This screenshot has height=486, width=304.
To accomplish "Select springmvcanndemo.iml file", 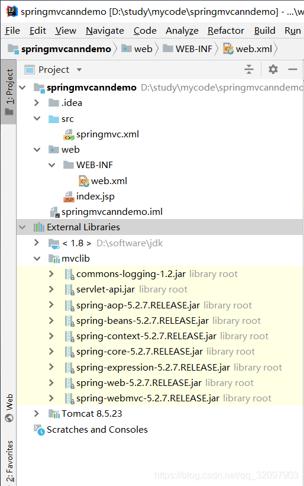I will (x=112, y=213).
